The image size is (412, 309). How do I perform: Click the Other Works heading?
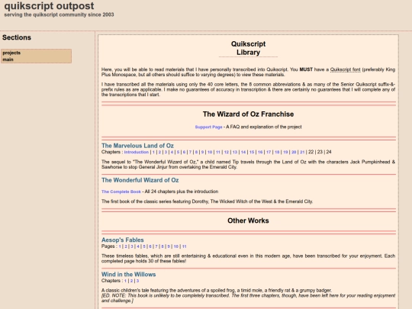point(248,220)
